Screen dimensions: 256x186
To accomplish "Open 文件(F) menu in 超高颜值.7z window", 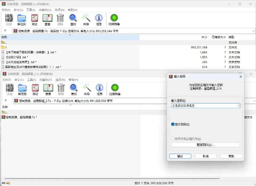I will point(6,10).
